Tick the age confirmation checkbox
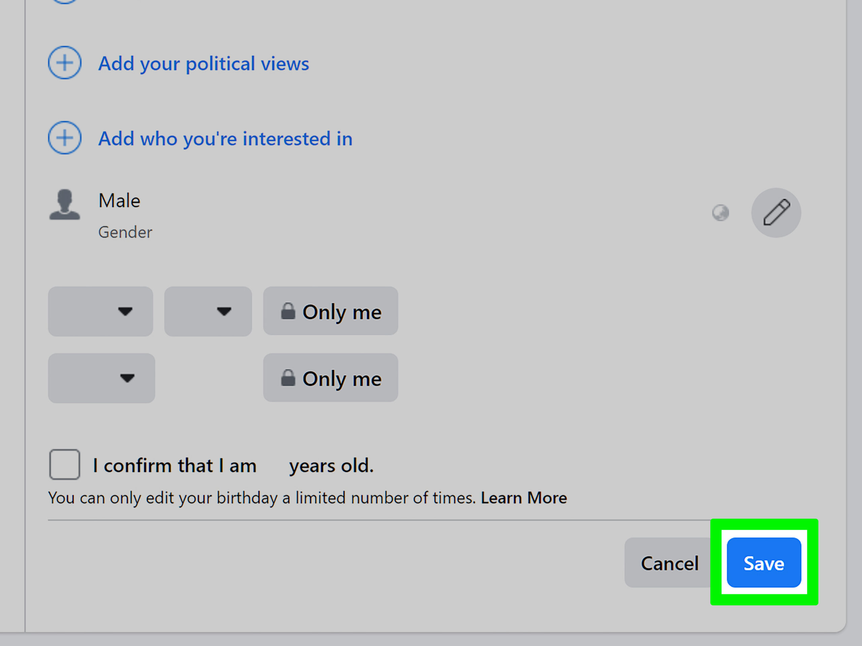 [65, 464]
